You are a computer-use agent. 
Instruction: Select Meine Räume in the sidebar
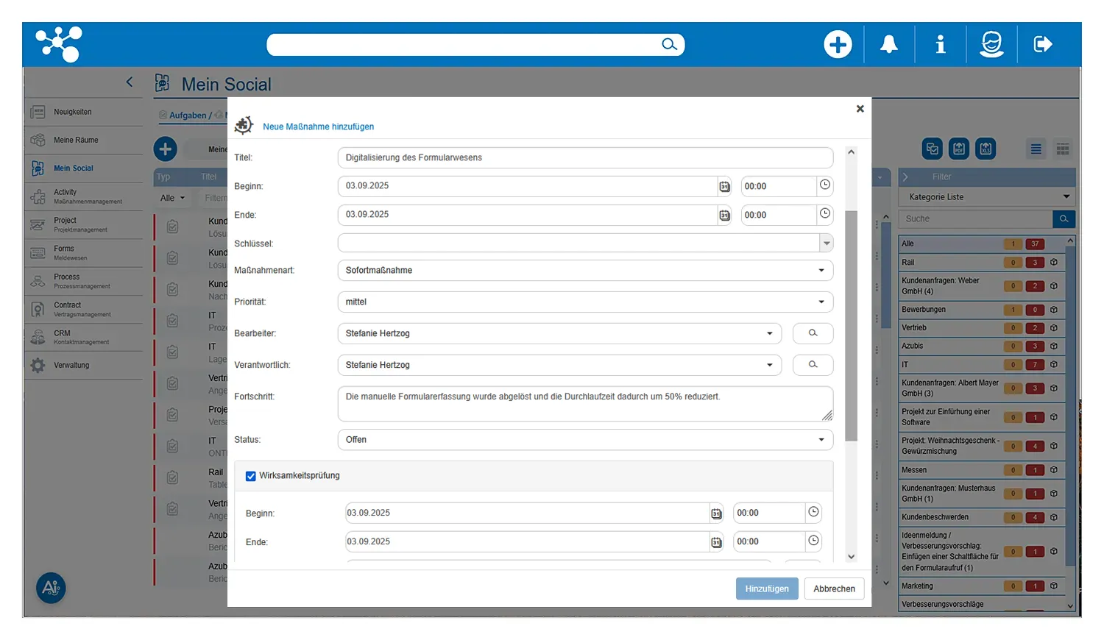tap(76, 141)
